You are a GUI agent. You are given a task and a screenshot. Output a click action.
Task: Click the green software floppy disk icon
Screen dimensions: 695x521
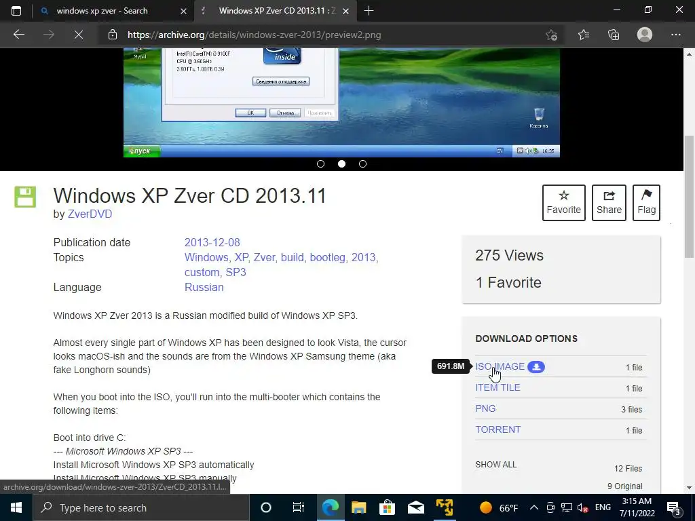point(25,197)
